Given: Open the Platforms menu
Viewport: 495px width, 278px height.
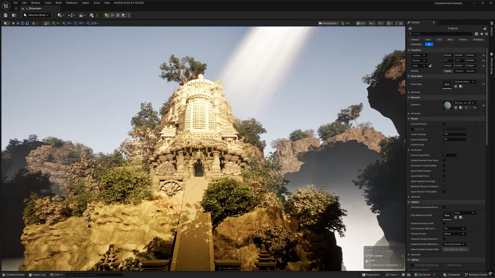Looking at the screenshot, I should (72, 3).
